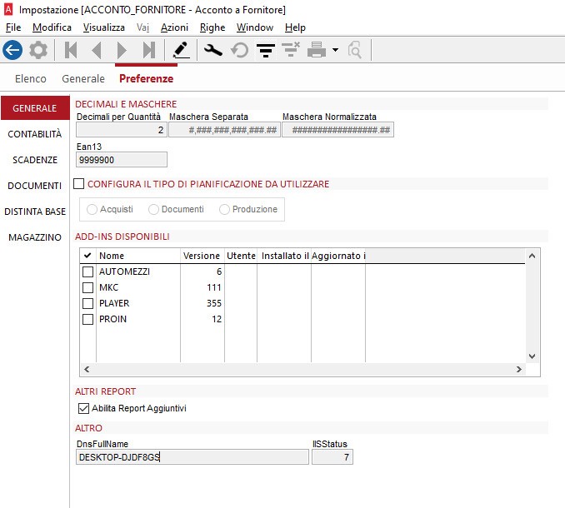Viewport: 565px width, 508px height.
Task: Click version 111 of MKC
Action: pyautogui.click(x=214, y=287)
